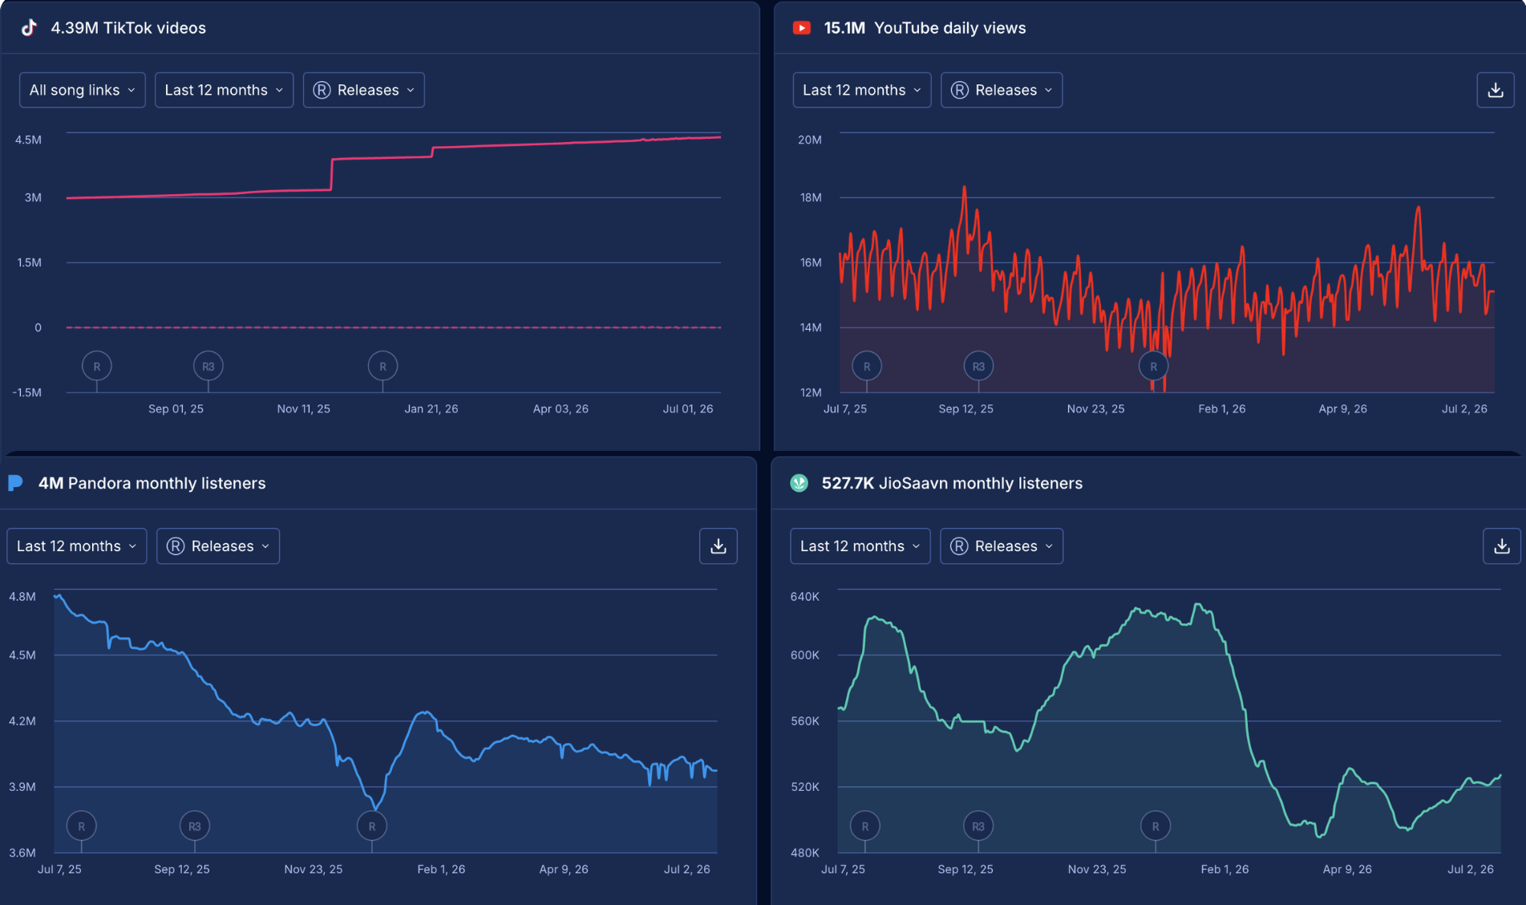Click R3 release marker on YouTube chart
The height and width of the screenshot is (905, 1526).
tap(978, 366)
